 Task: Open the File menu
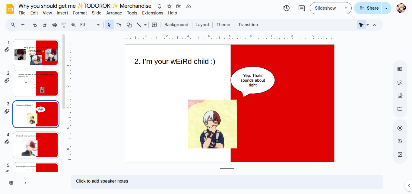(x=22, y=13)
